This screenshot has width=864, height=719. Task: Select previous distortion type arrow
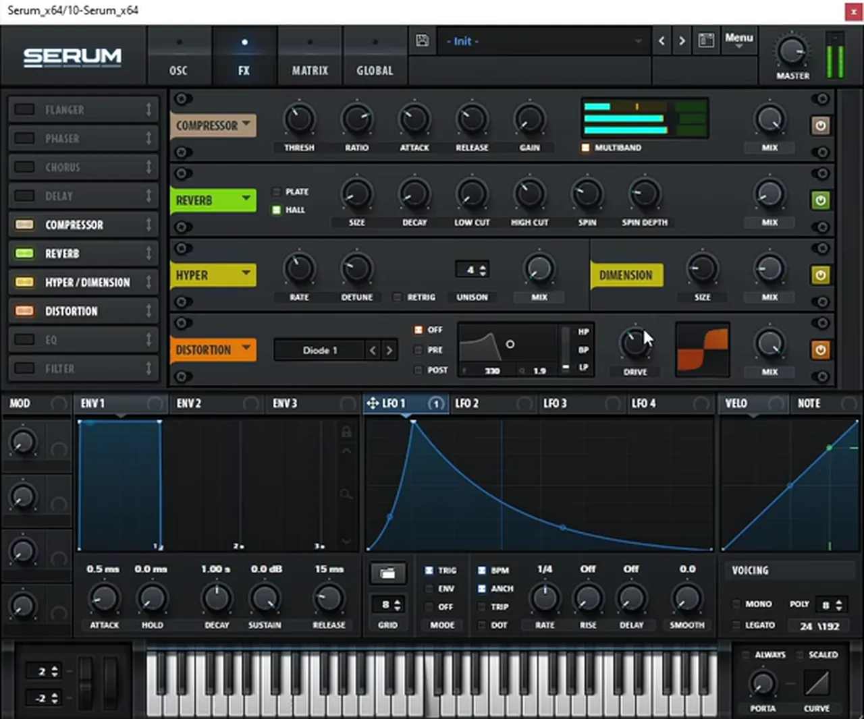373,350
